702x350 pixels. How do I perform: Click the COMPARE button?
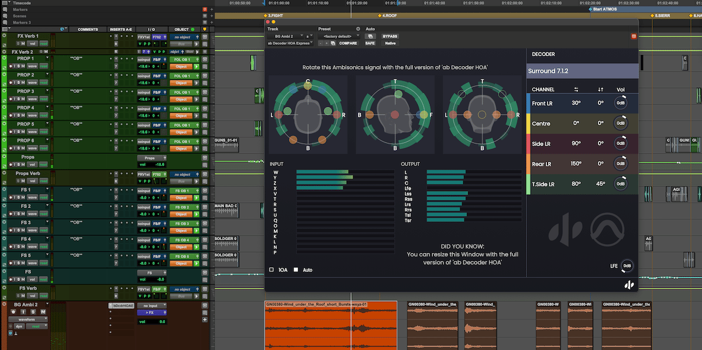348,43
